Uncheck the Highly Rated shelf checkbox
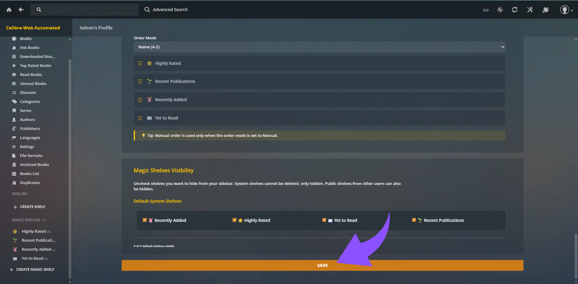Viewport: 578px width, 284px height. click(x=235, y=220)
